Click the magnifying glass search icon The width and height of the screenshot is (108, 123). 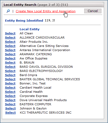(x=8, y=11)
